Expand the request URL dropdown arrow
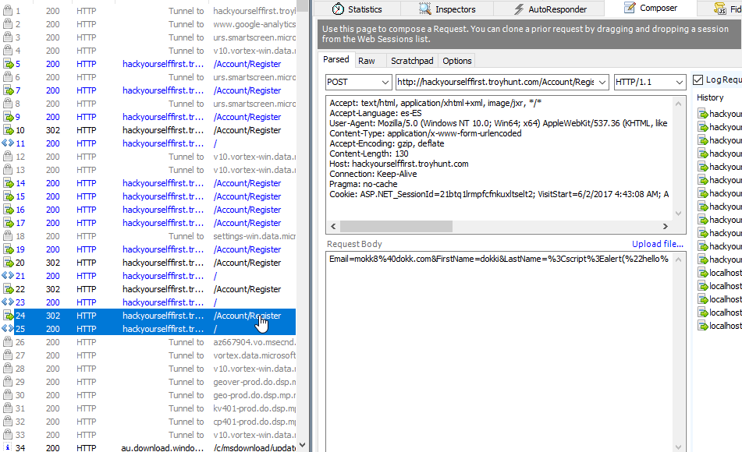The height and width of the screenshot is (452, 742). click(602, 83)
